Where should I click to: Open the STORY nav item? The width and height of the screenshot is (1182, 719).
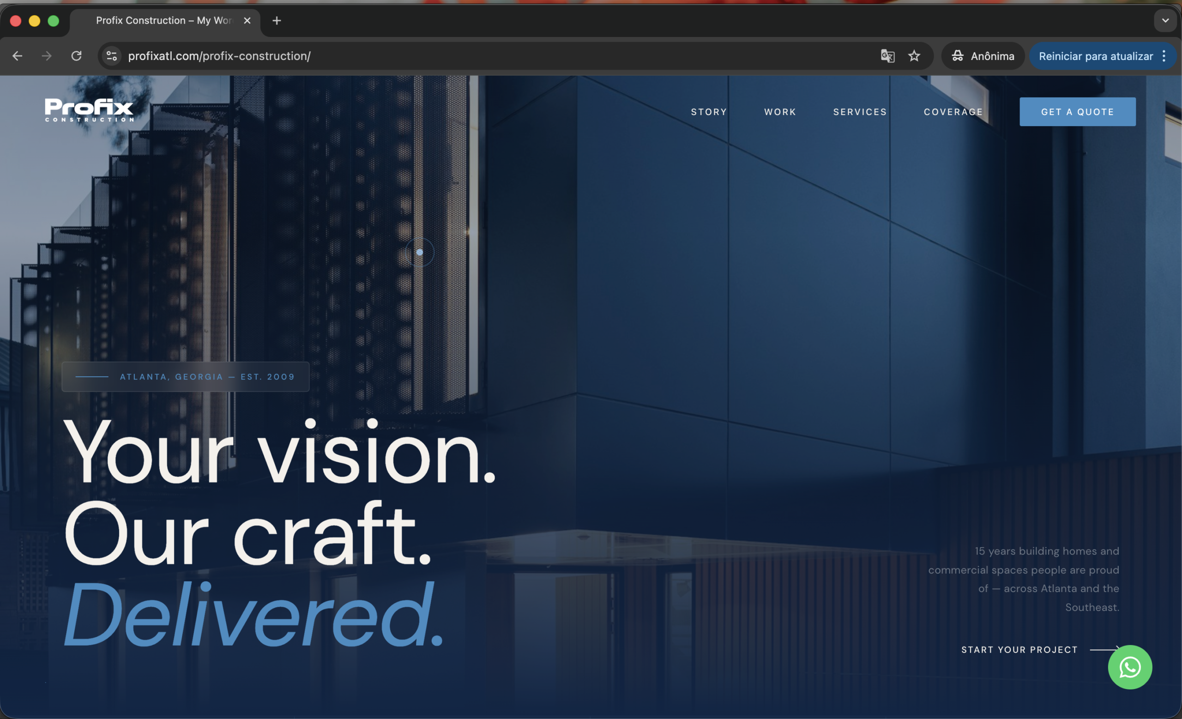tap(709, 112)
